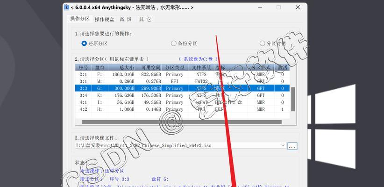Click the EFI partition type cell
This screenshot has height=187, width=384.
click(x=174, y=81)
